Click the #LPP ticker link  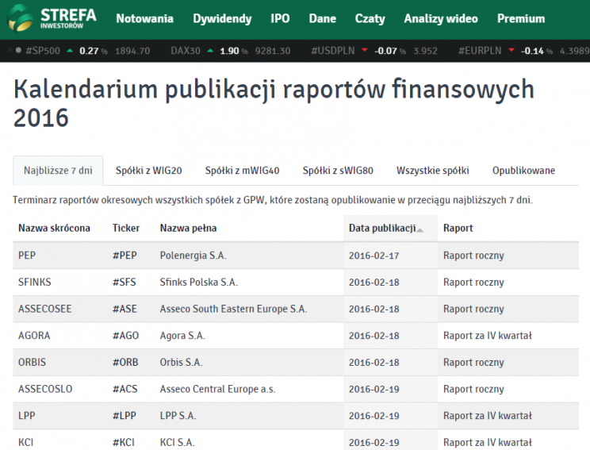click(125, 416)
